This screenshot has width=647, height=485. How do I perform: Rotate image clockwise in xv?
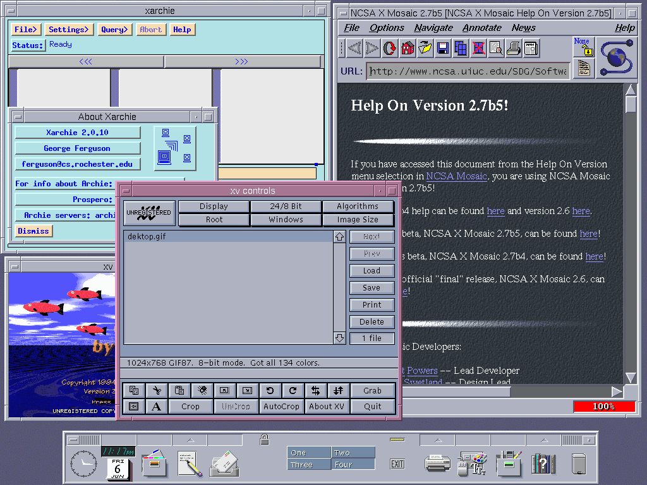[x=293, y=390]
